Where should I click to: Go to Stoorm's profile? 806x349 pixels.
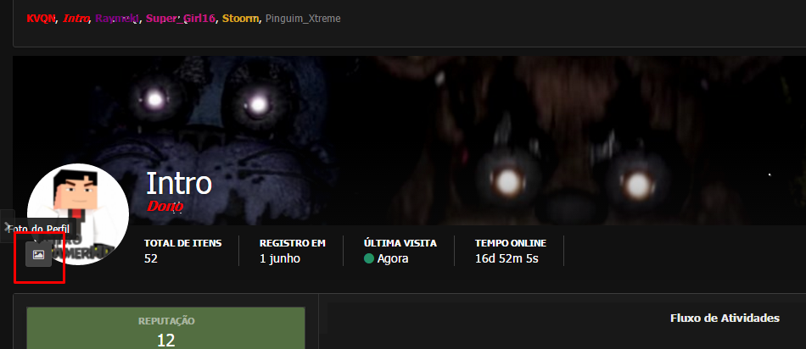click(x=240, y=19)
